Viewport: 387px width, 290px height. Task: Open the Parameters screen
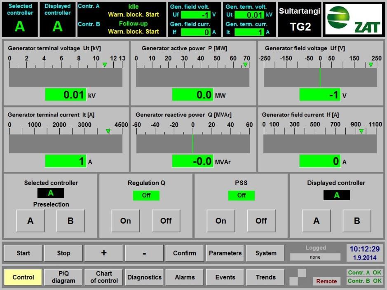click(x=225, y=253)
